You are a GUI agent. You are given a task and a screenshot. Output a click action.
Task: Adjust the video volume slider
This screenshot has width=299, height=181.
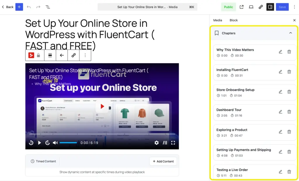pyautogui.click(x=68, y=143)
